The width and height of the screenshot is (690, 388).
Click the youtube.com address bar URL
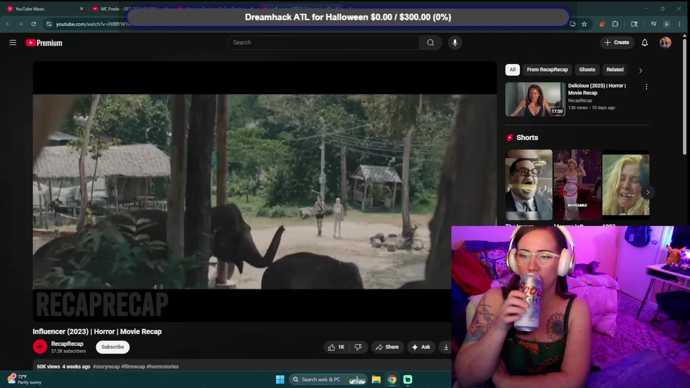coord(92,24)
